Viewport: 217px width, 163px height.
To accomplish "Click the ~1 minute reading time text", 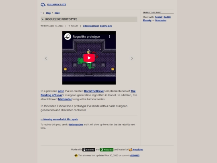I will tap(73, 26).
